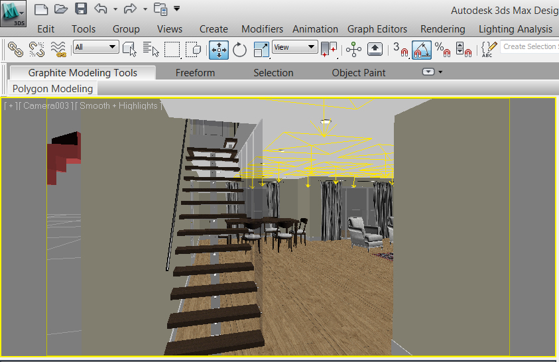This screenshot has width=559, height=362.
Task: Redo the last undone action
Action: (130, 9)
